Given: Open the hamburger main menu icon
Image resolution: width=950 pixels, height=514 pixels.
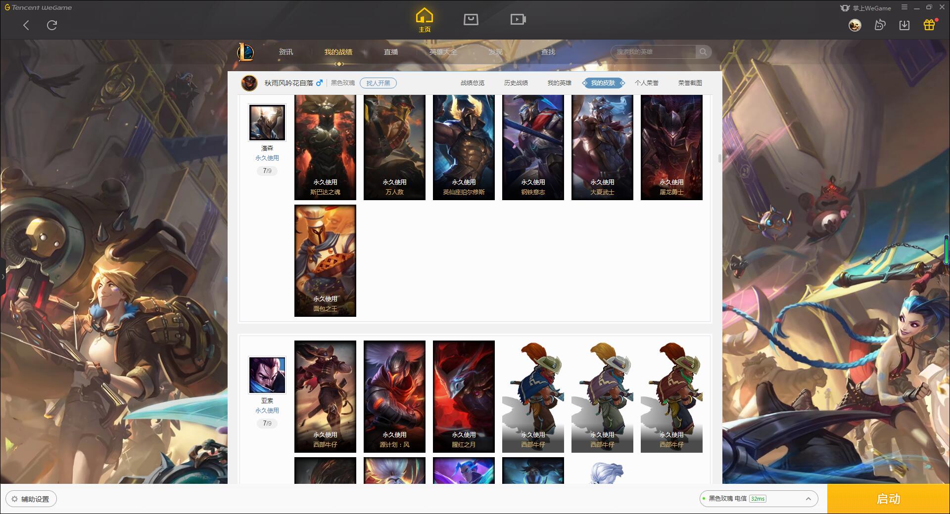Looking at the screenshot, I should 904,7.
